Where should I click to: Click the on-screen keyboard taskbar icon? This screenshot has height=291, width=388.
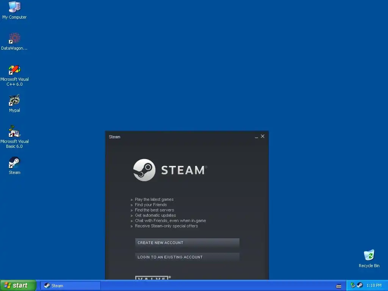339,286
